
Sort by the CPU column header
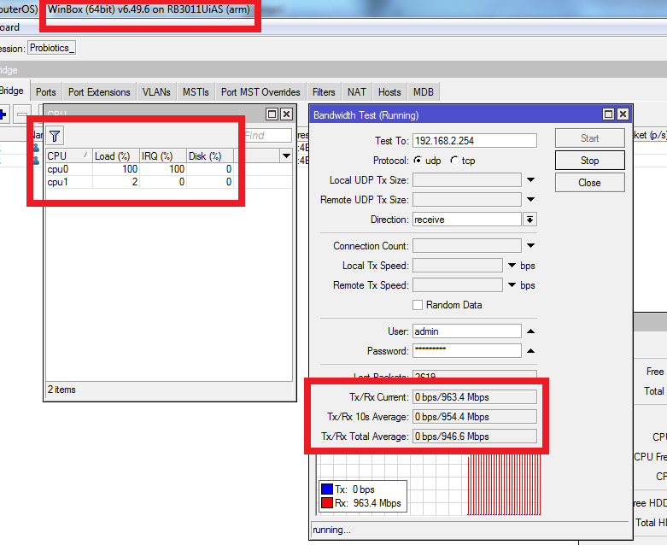point(69,156)
